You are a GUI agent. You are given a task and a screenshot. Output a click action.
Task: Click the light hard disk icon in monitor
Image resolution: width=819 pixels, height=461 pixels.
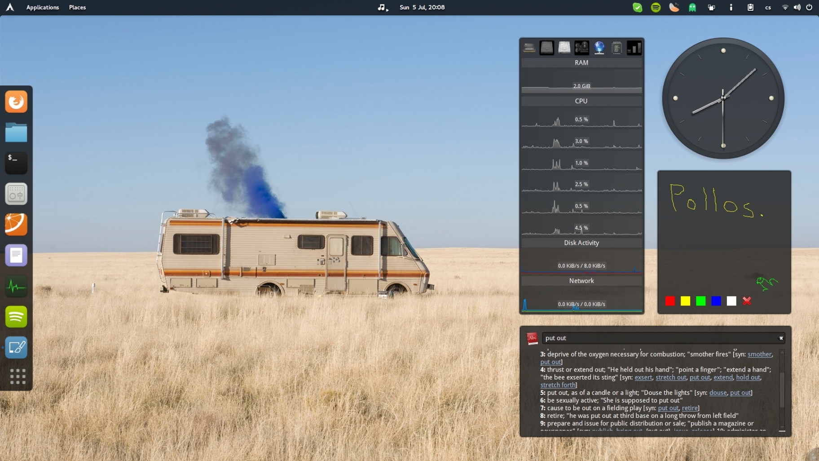pyautogui.click(x=564, y=48)
